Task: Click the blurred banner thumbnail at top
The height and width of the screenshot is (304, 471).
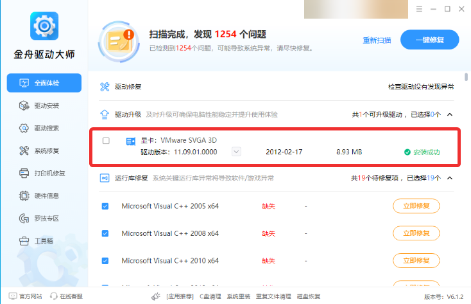Action: (x=356, y=9)
